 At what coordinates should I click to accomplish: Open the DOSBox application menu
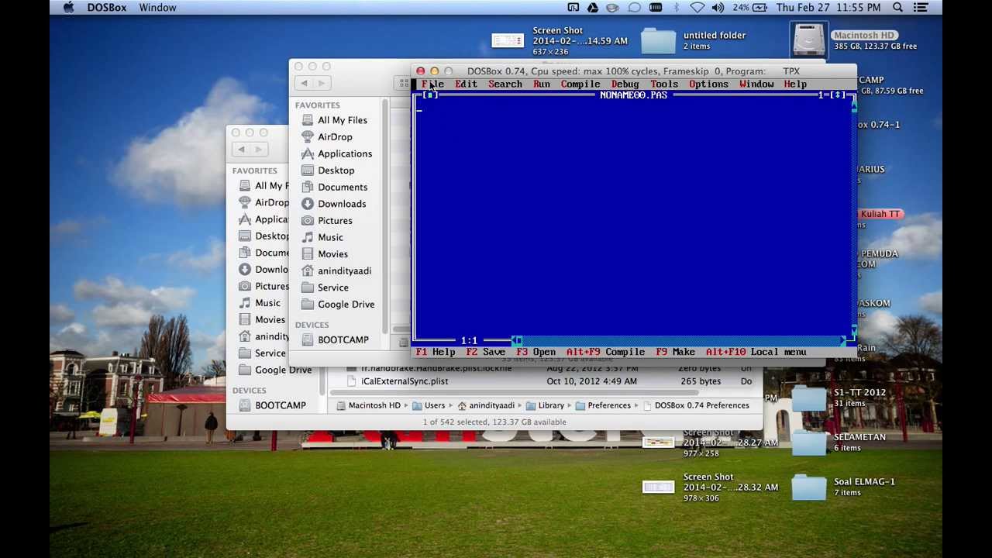point(107,8)
